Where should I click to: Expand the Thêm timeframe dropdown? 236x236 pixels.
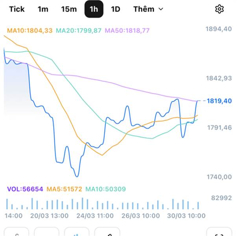[148, 9]
